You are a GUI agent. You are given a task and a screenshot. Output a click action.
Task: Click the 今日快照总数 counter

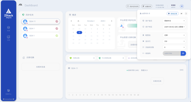click(x=111, y=58)
